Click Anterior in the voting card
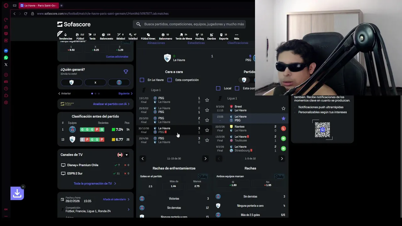402x226 pixels. (x=64, y=94)
